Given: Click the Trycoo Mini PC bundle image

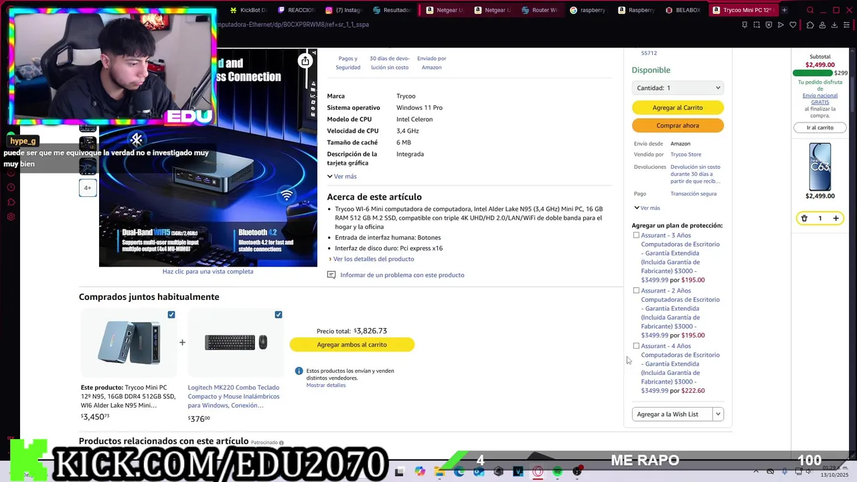Looking at the screenshot, I should click(129, 342).
